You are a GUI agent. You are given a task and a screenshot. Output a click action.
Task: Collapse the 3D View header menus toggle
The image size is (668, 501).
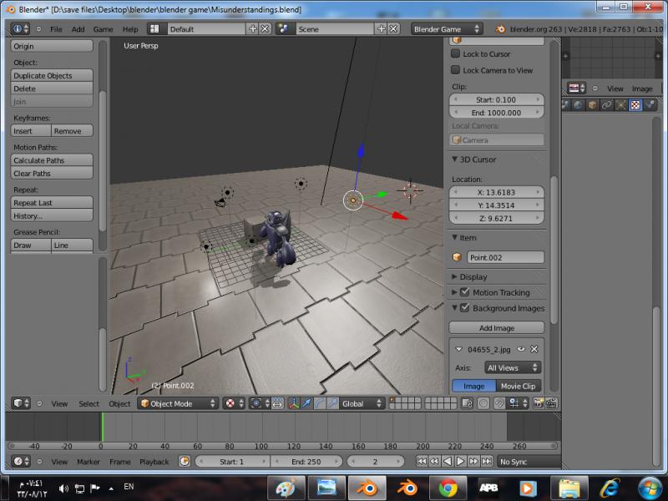39,403
